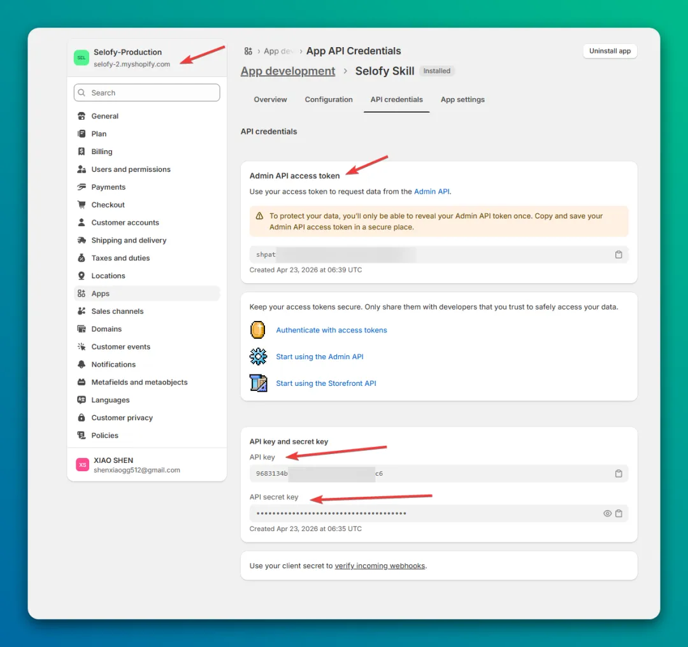The height and width of the screenshot is (647, 688).
Task: Click the Installed status badge
Action: point(436,71)
